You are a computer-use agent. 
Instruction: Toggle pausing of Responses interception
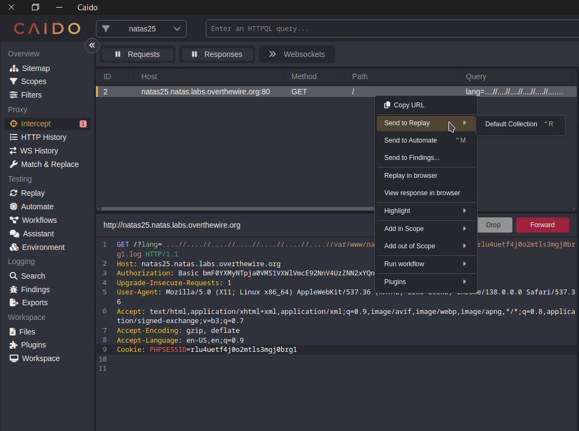(217, 54)
